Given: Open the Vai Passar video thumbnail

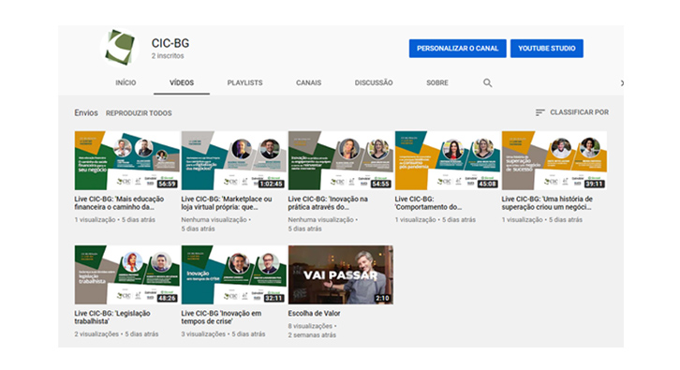Looking at the screenshot, I should [x=340, y=274].
